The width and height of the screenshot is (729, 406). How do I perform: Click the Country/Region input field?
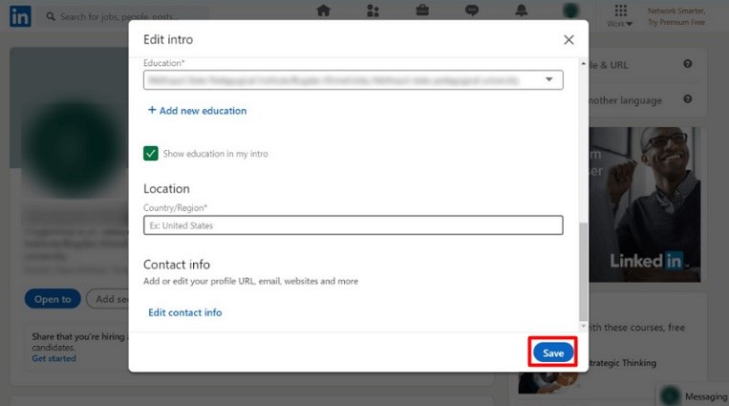[x=353, y=225]
